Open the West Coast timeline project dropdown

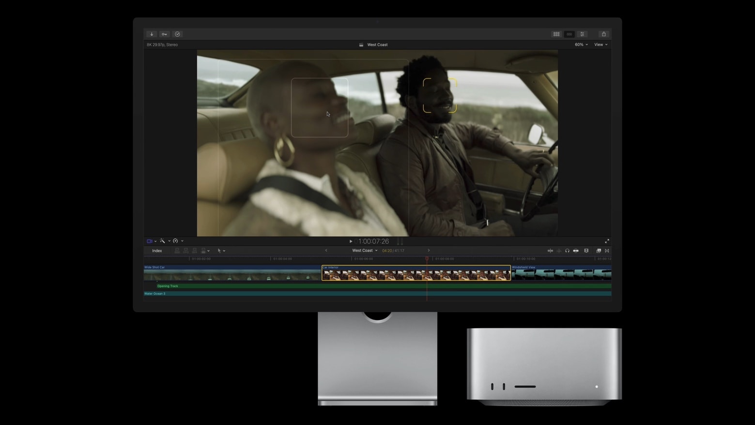(x=365, y=251)
